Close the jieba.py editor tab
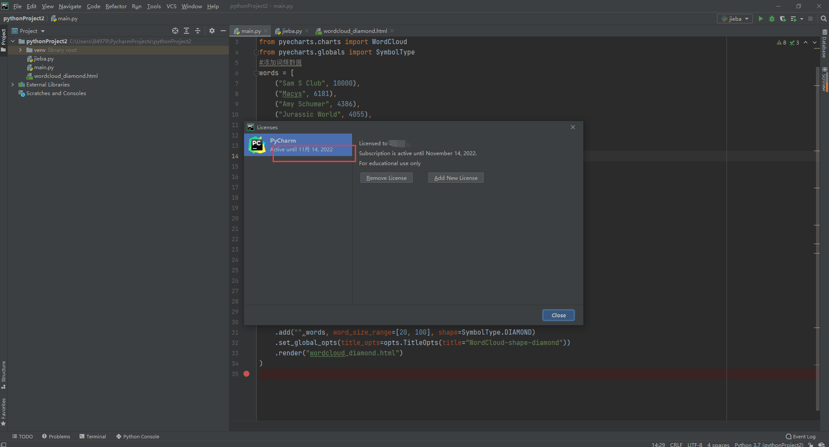Screen dimensions: 829x447 [307, 31]
